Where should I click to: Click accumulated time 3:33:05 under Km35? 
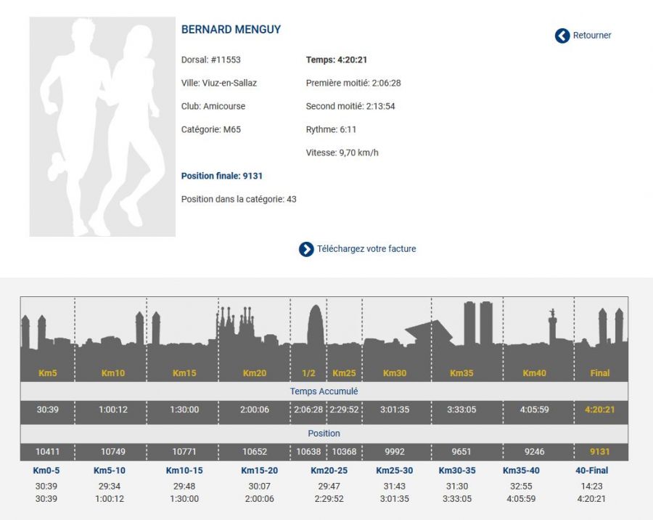[461, 410]
